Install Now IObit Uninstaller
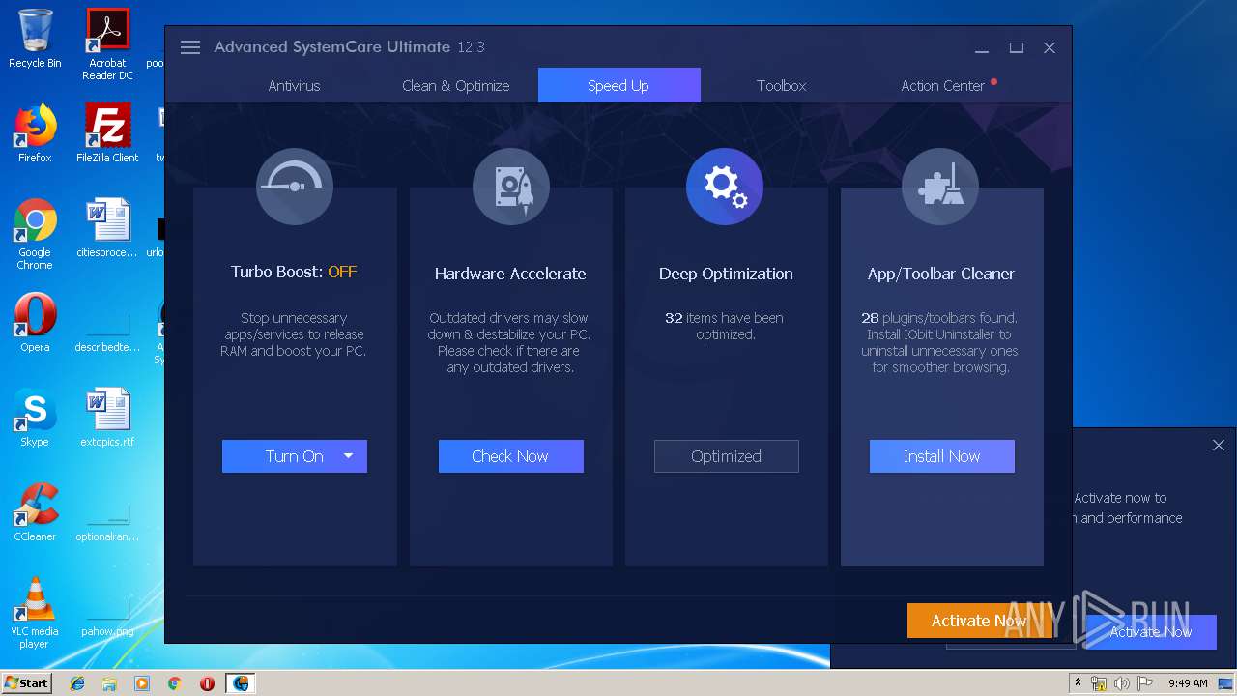The image size is (1237, 696). point(942,456)
